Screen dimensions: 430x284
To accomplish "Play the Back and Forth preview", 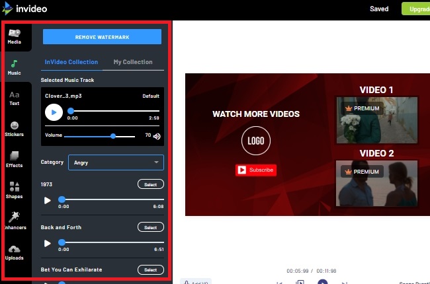I will 48,243.
